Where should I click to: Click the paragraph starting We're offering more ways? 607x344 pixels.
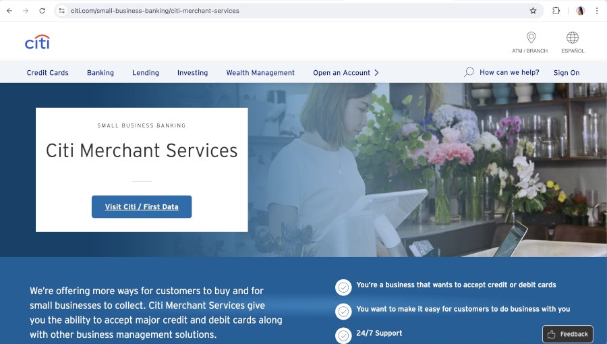[156, 313]
